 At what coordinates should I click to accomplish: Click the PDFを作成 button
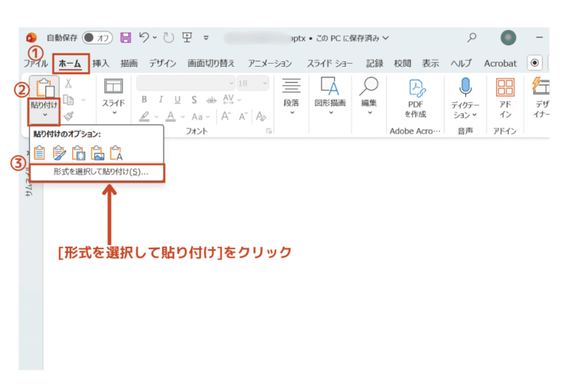pyautogui.click(x=415, y=98)
